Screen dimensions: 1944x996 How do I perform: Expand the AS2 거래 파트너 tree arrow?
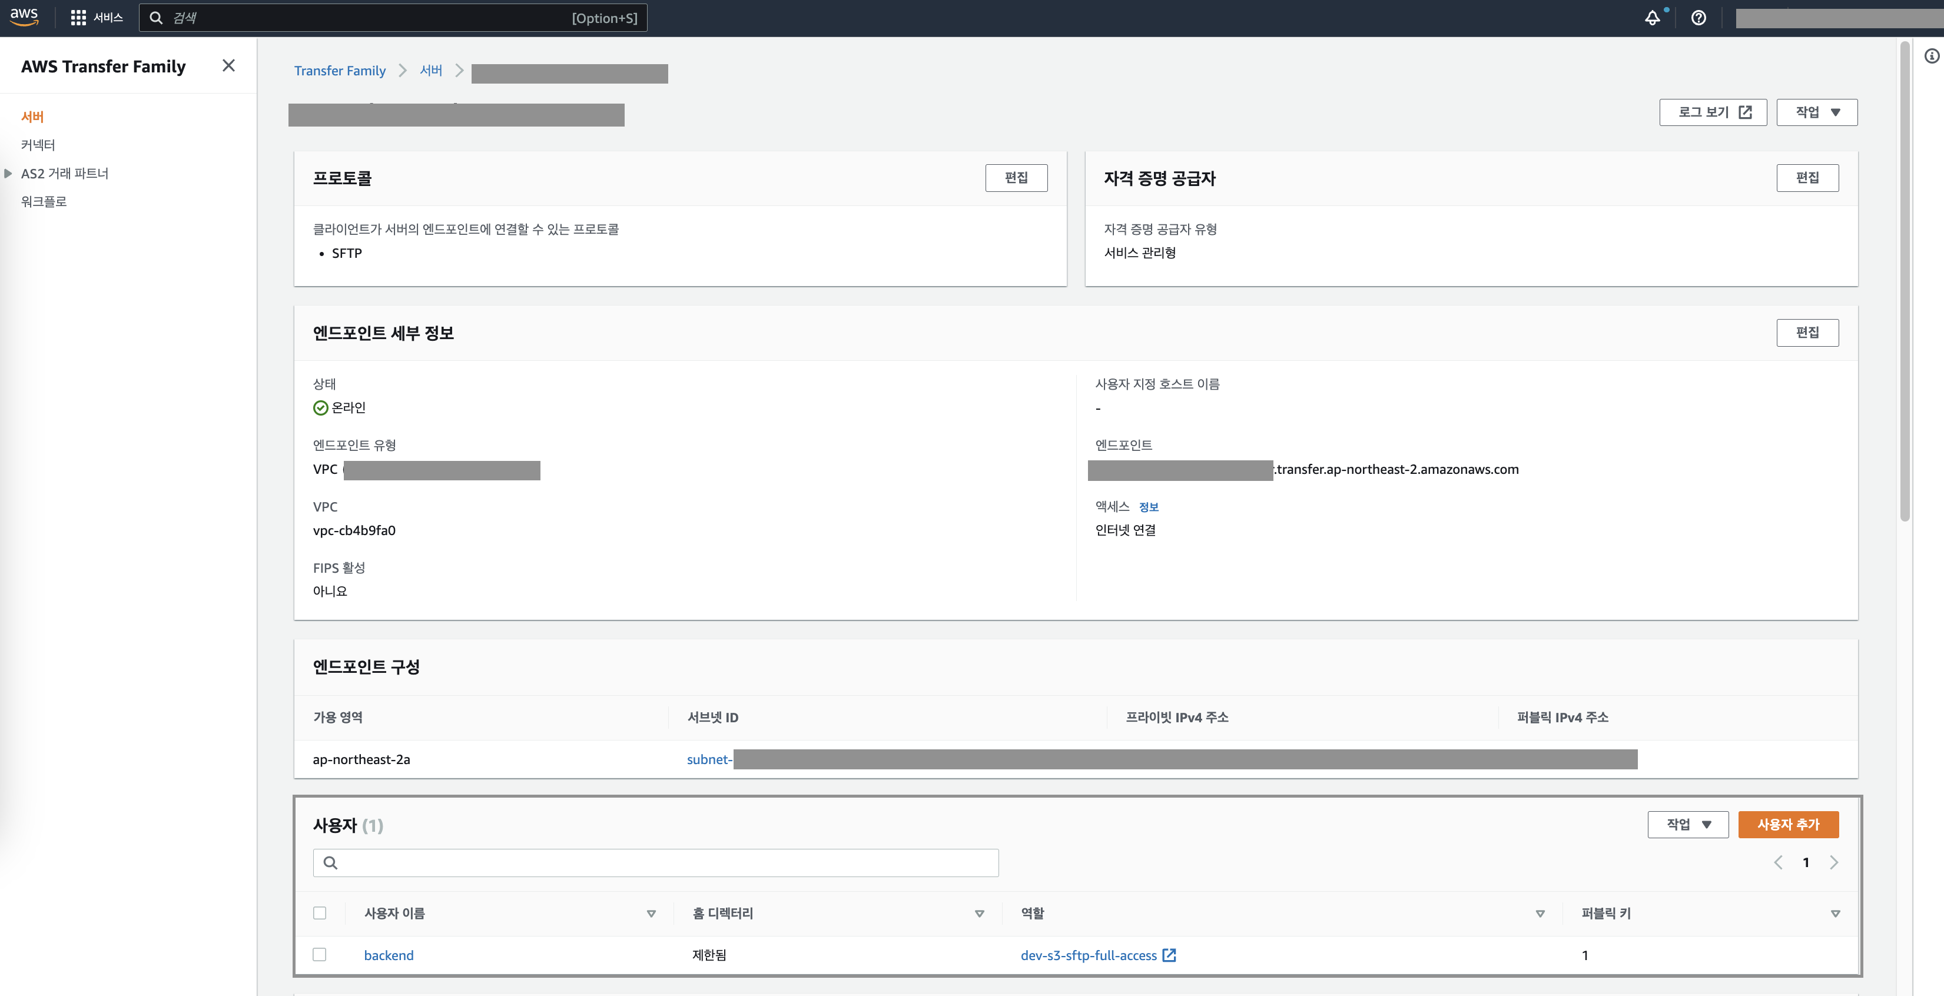pos(8,173)
